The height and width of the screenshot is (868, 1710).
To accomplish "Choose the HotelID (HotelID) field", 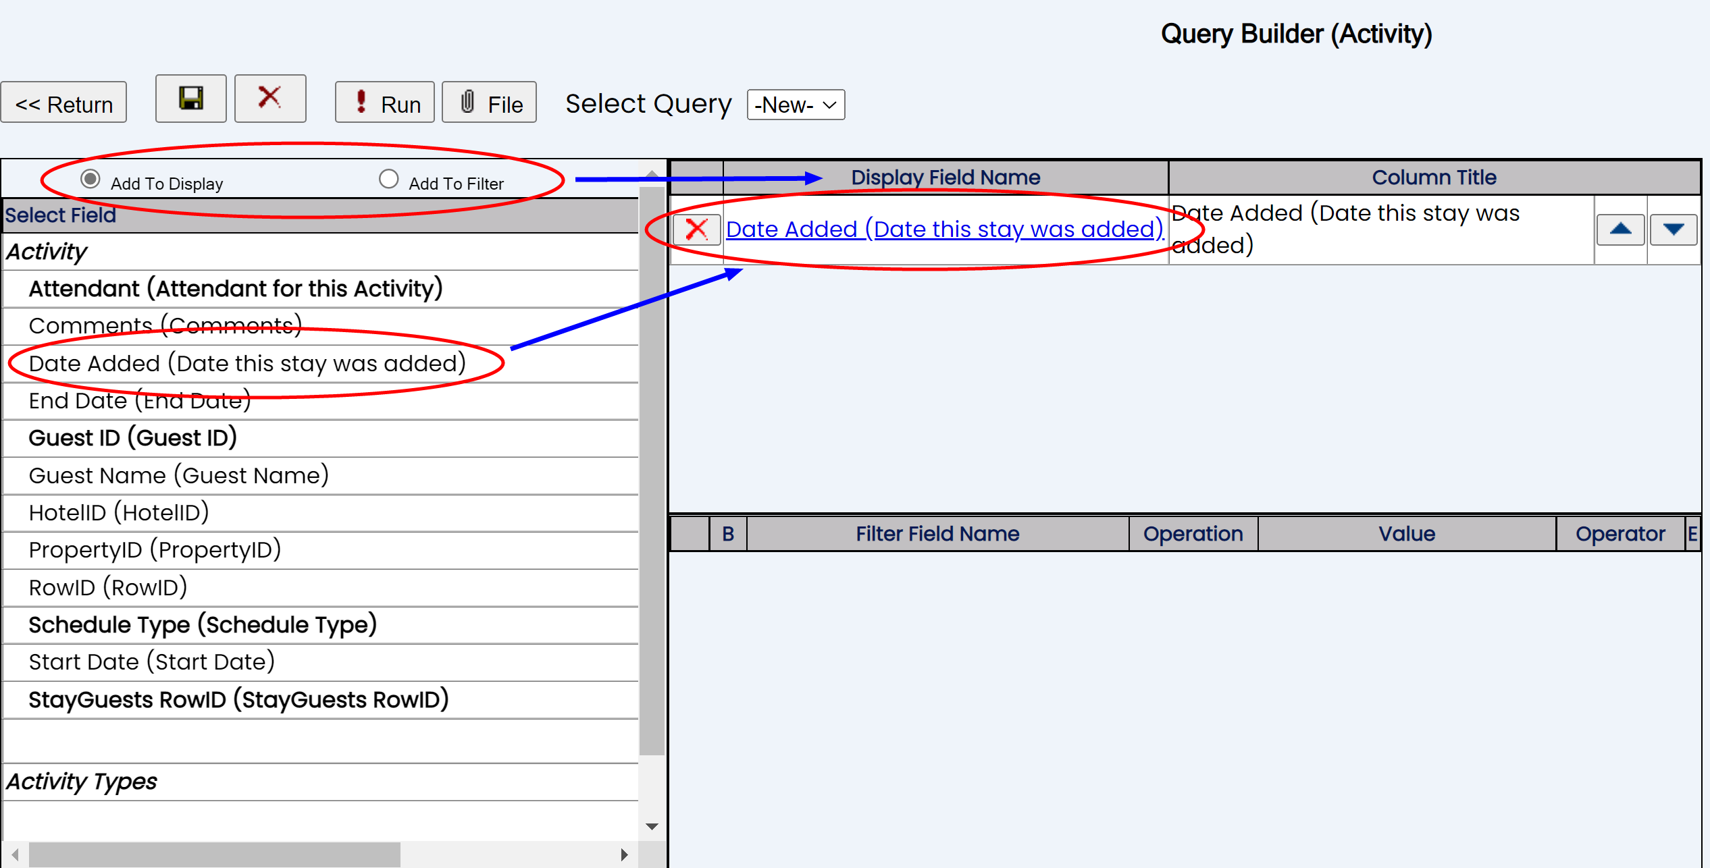I will (x=321, y=513).
